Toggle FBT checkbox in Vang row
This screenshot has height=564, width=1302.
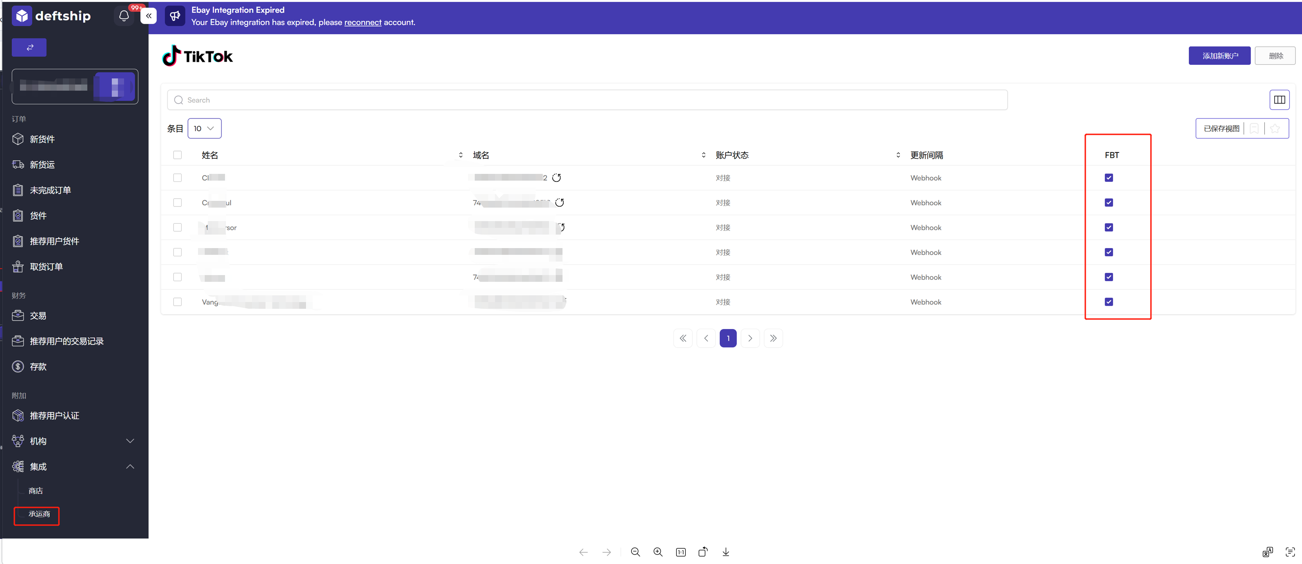[1109, 302]
